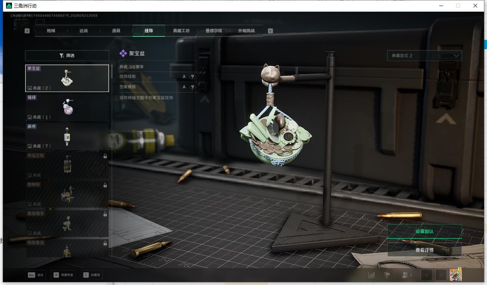Screen dimensions: 487x285
Task: Click the lock icon on 财神到
Action: pos(105,185)
